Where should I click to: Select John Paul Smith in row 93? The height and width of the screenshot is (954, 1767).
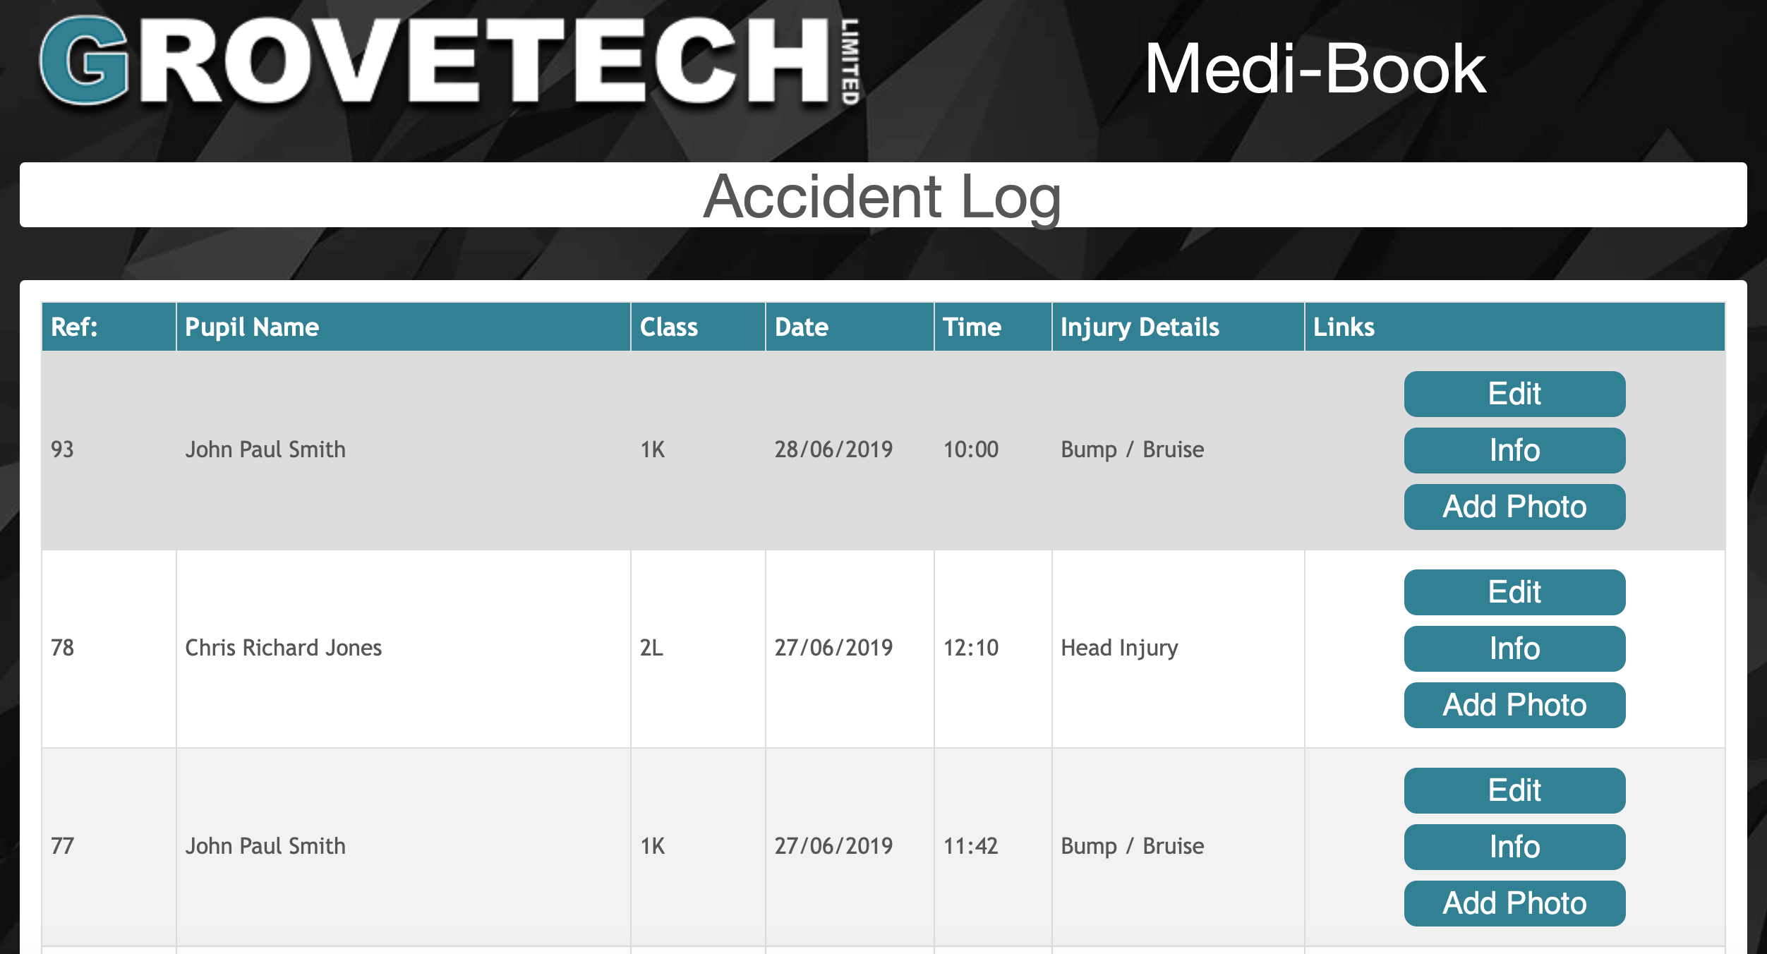(x=265, y=449)
